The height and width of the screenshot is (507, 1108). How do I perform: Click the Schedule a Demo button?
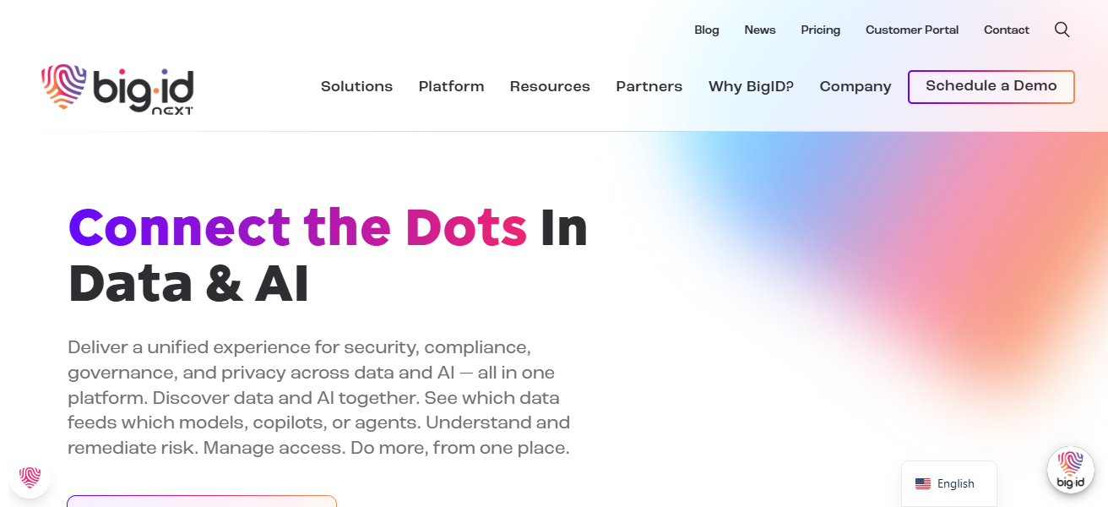tap(991, 86)
